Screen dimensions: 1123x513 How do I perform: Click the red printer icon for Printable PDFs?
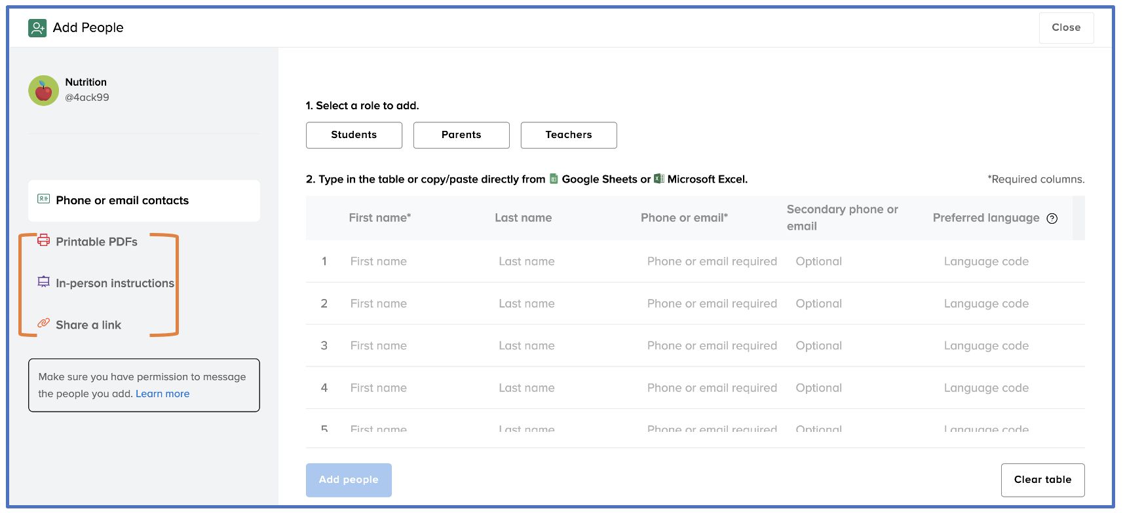point(43,240)
